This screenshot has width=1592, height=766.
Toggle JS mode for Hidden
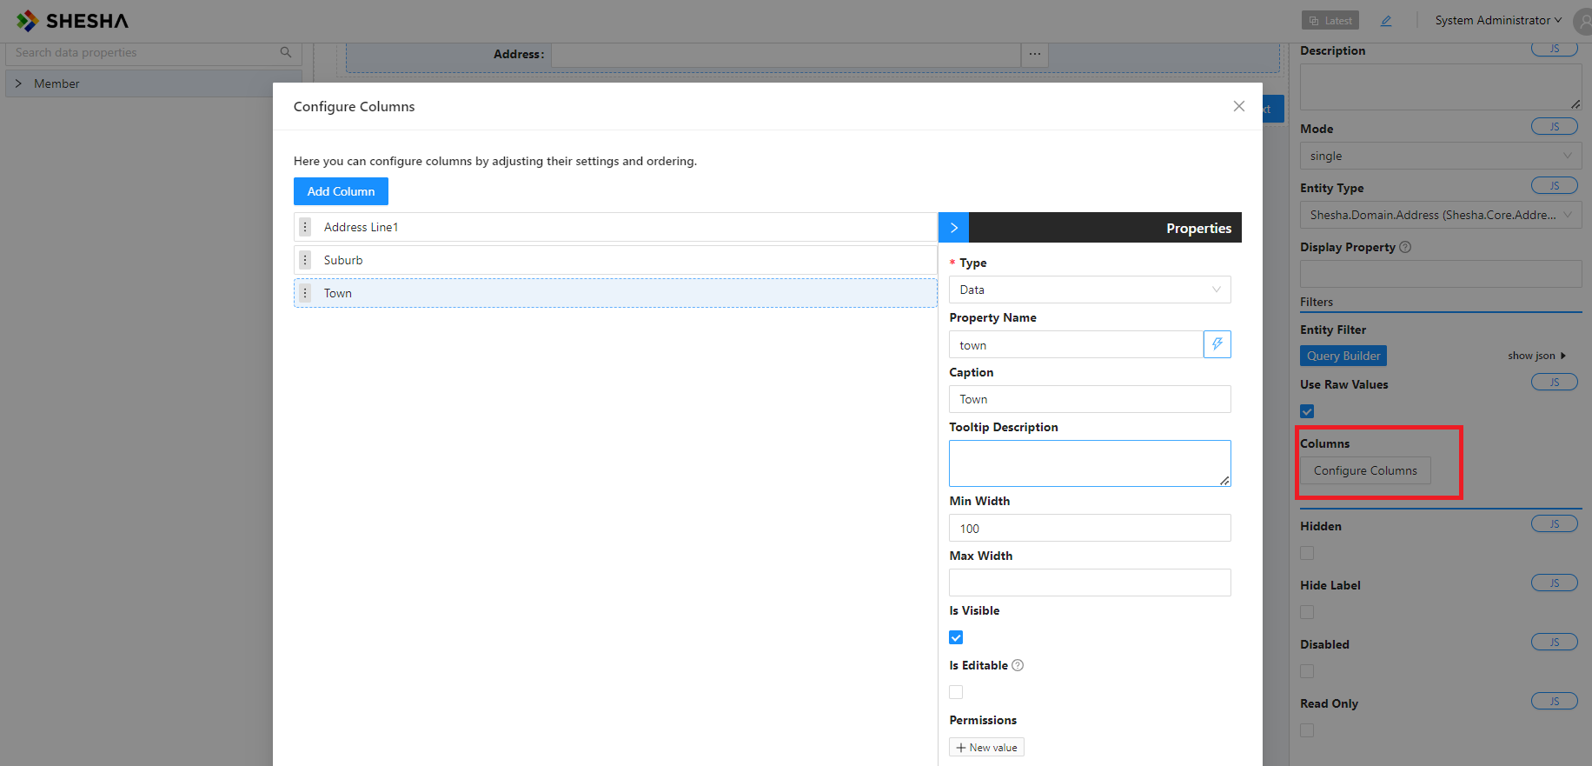point(1555,524)
